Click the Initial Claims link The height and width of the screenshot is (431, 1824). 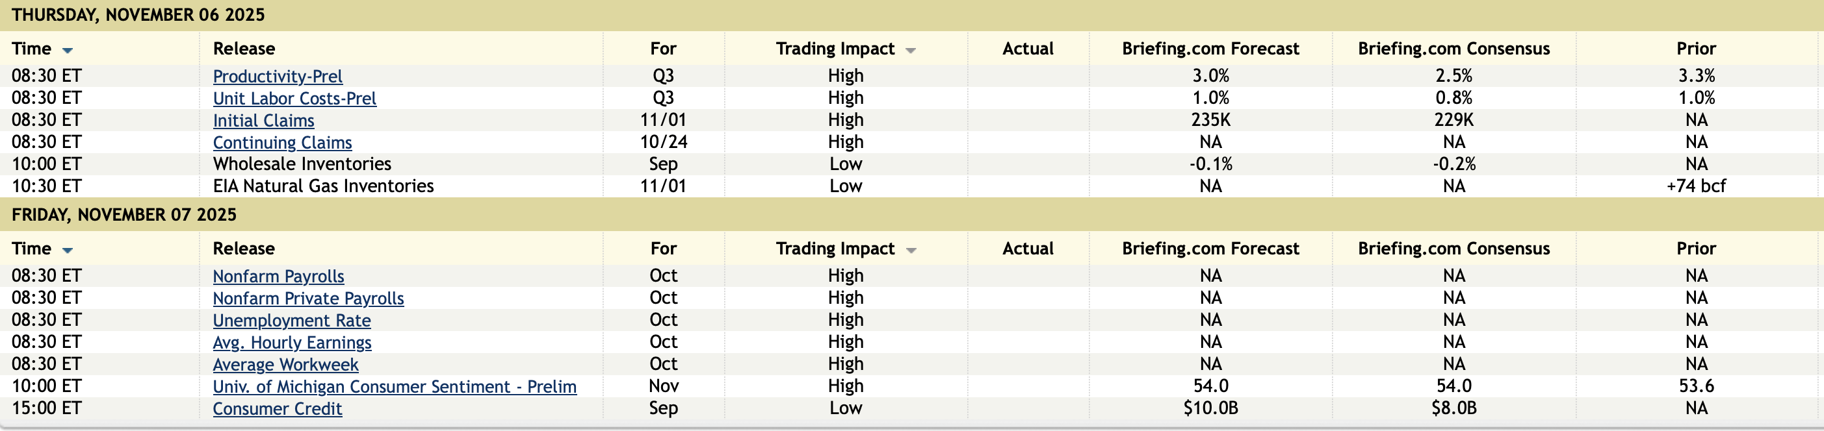263,120
